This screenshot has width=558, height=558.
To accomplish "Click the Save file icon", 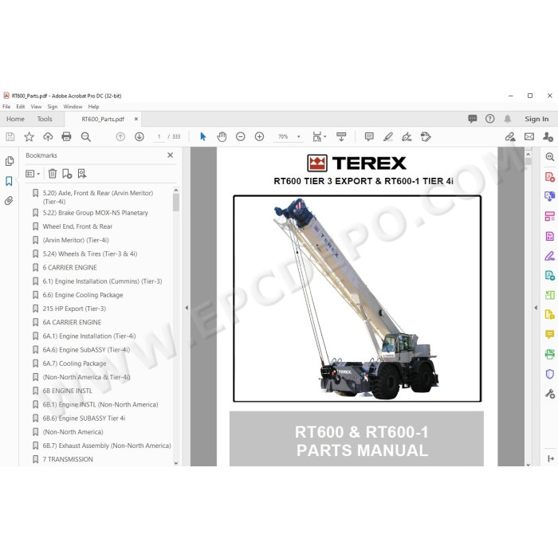I will pos(10,136).
